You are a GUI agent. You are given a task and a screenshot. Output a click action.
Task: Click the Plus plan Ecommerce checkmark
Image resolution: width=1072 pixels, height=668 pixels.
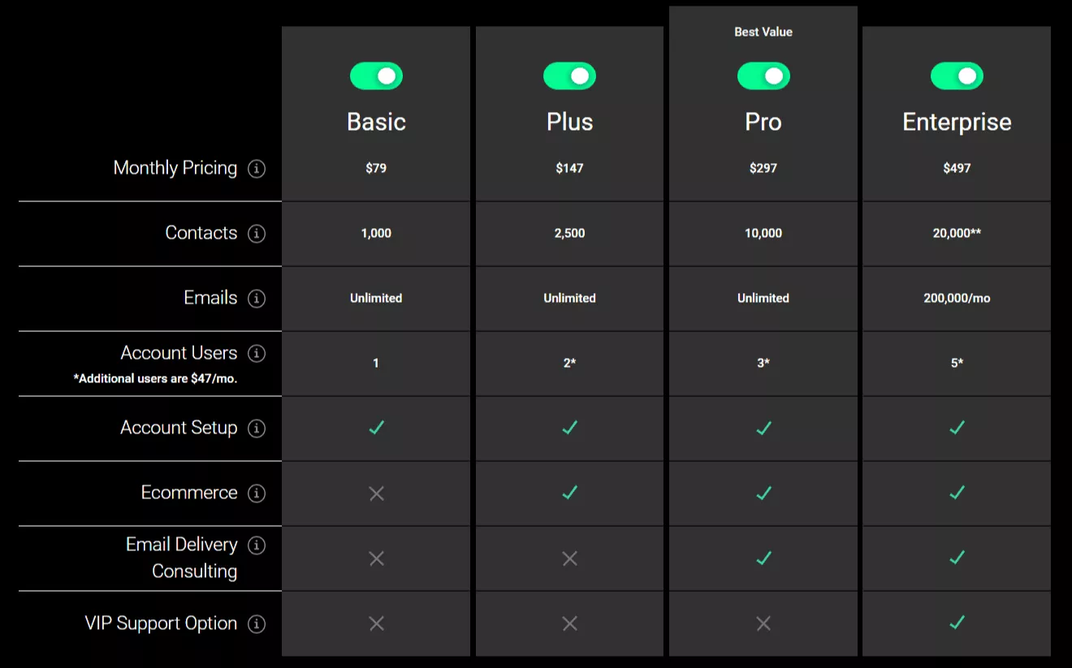pos(569,493)
